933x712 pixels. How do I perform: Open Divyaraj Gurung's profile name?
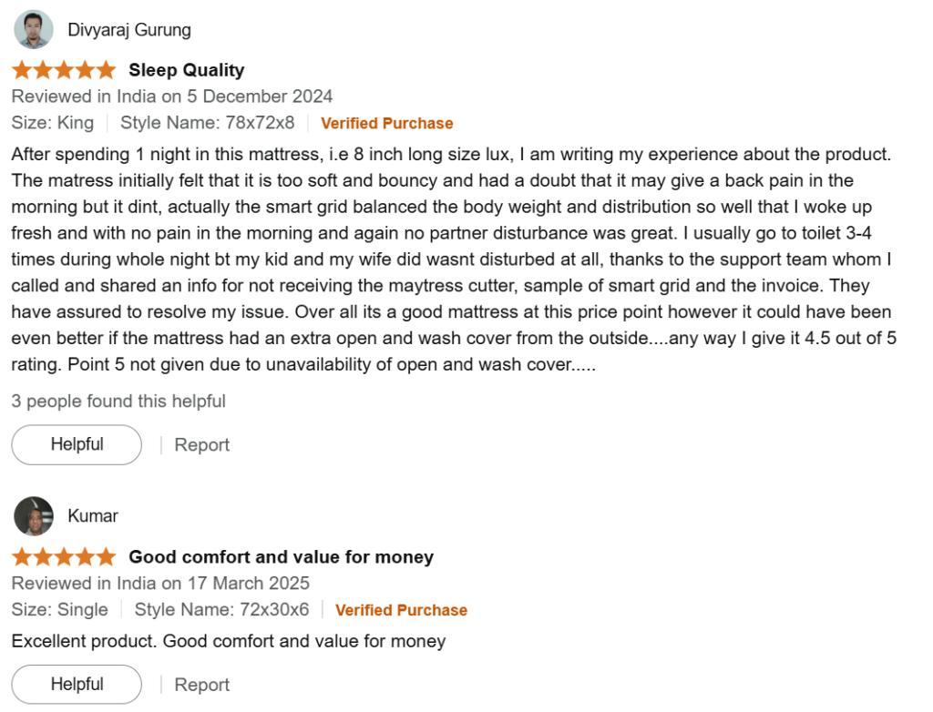tap(129, 30)
